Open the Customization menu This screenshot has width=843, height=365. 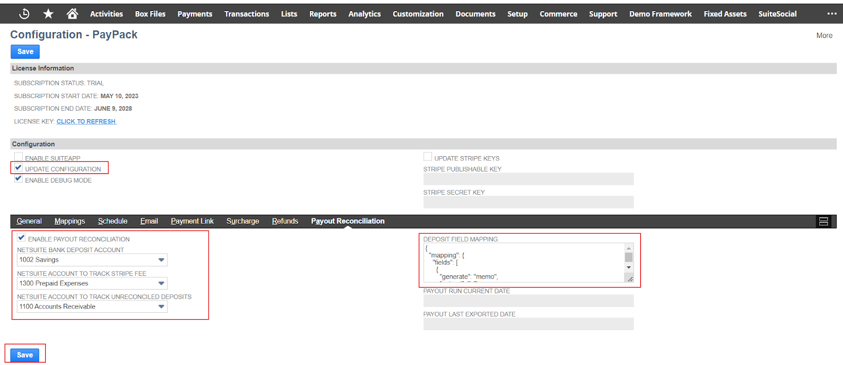click(x=418, y=14)
